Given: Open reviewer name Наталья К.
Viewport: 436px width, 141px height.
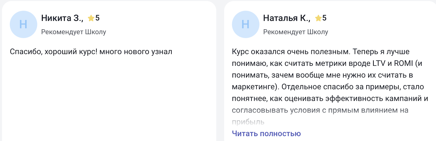Looking at the screenshot, I should coord(286,18).
